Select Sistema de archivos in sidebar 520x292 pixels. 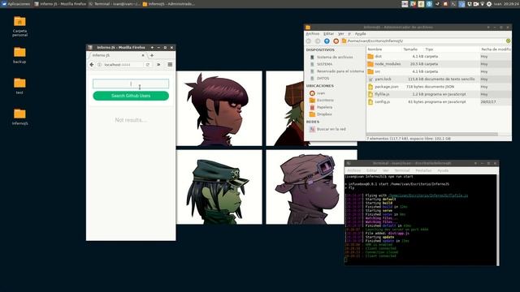[x=331, y=57]
